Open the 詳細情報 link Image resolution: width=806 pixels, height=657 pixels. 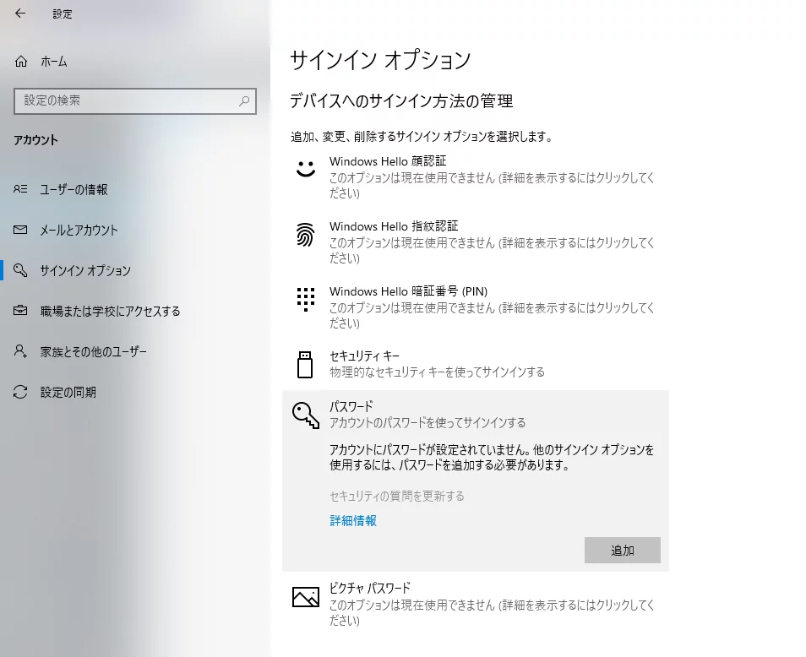click(353, 521)
